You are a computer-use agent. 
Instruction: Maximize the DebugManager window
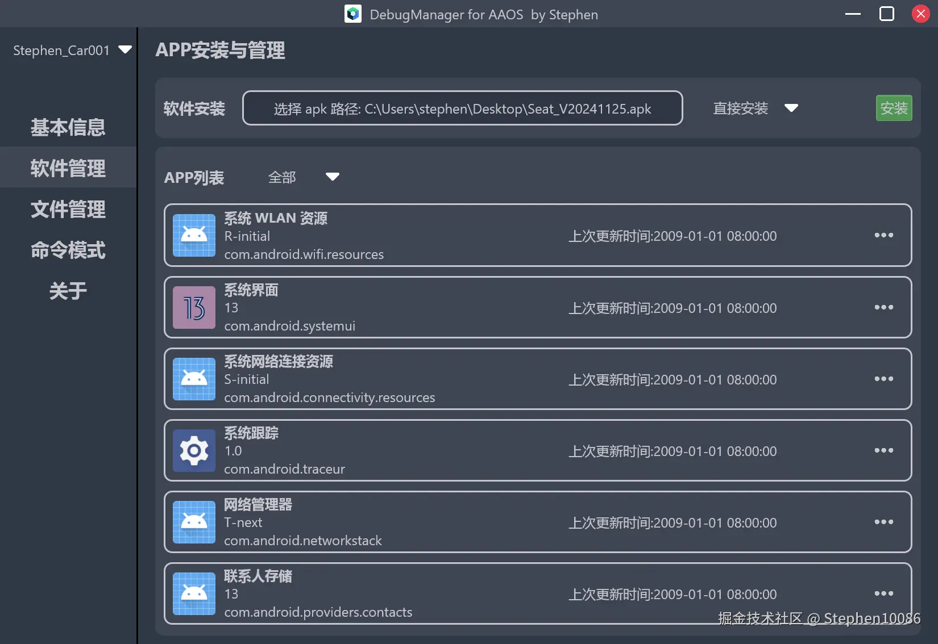pos(887,14)
